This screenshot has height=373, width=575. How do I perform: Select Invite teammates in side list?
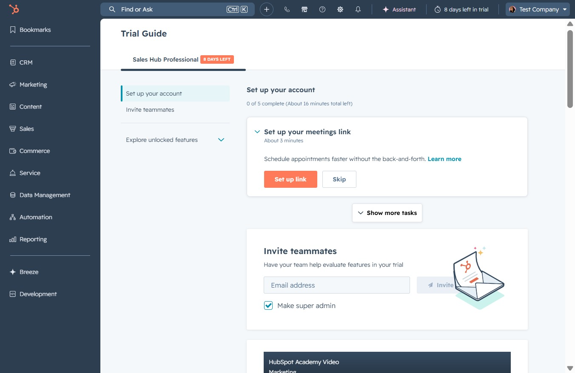(175, 110)
